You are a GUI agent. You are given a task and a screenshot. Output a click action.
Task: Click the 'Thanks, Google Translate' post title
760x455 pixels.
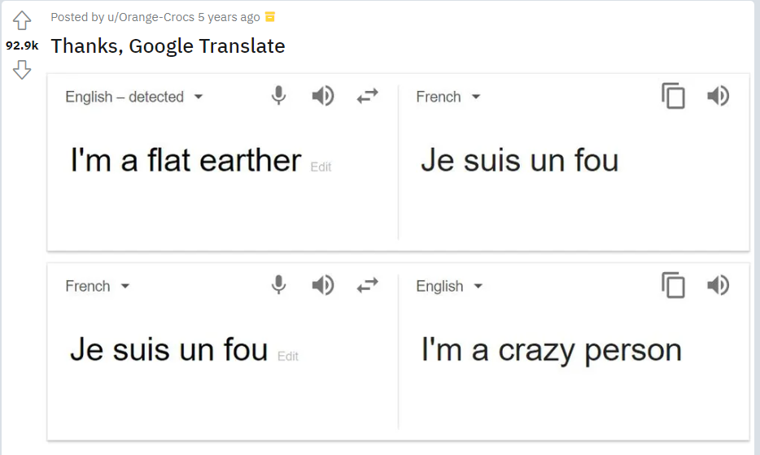pyautogui.click(x=168, y=45)
